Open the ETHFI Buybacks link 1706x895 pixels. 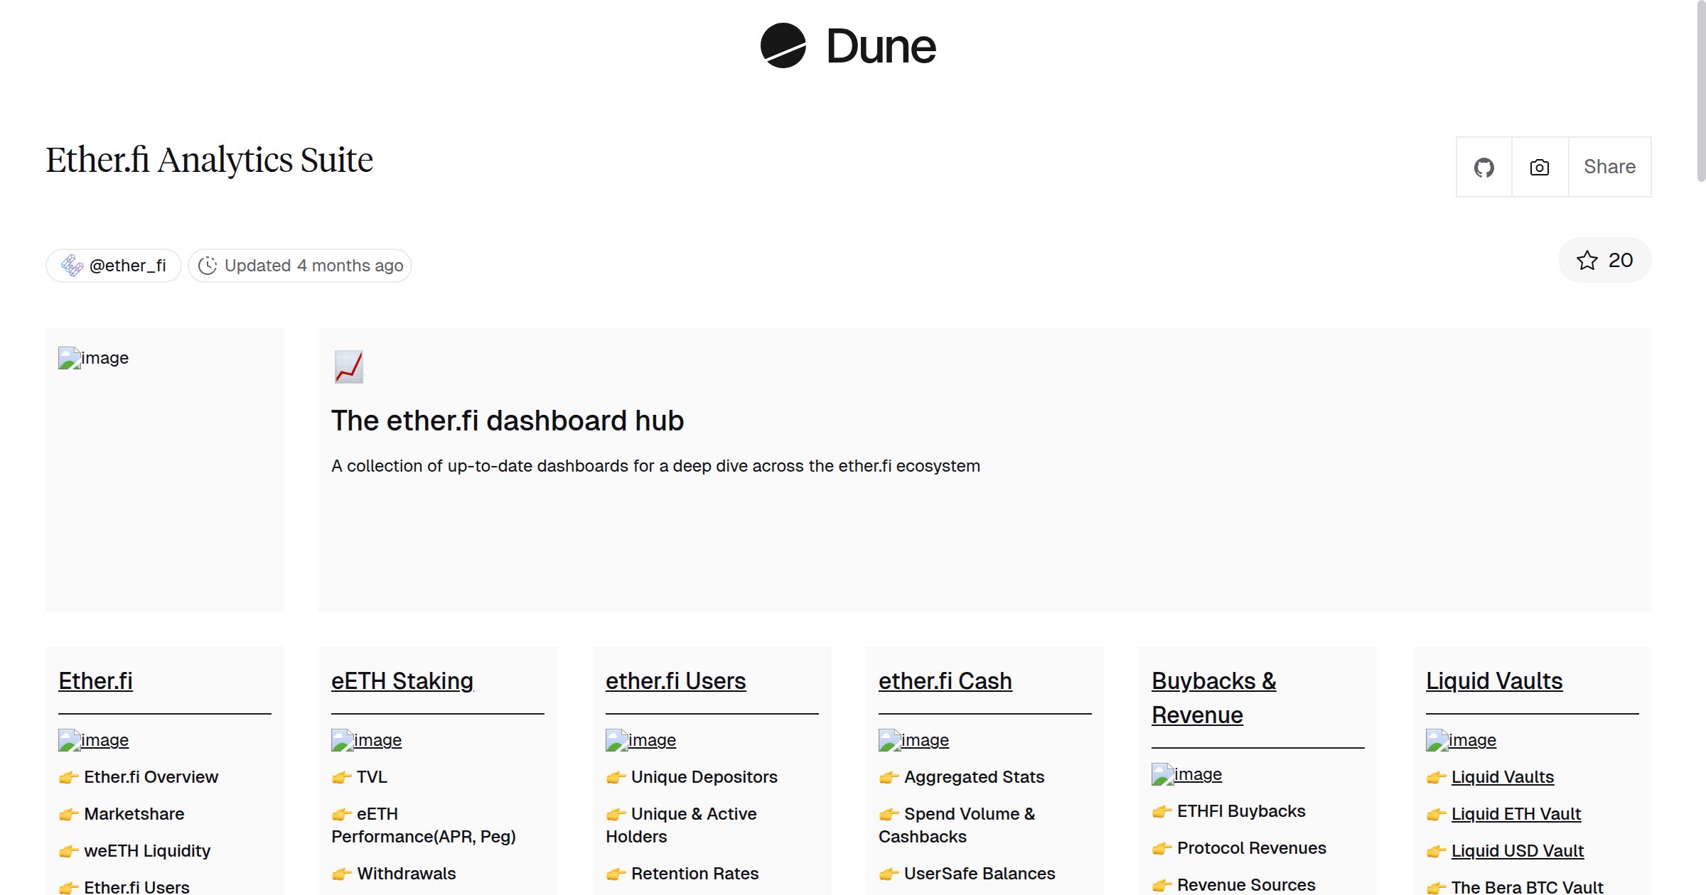tap(1241, 810)
